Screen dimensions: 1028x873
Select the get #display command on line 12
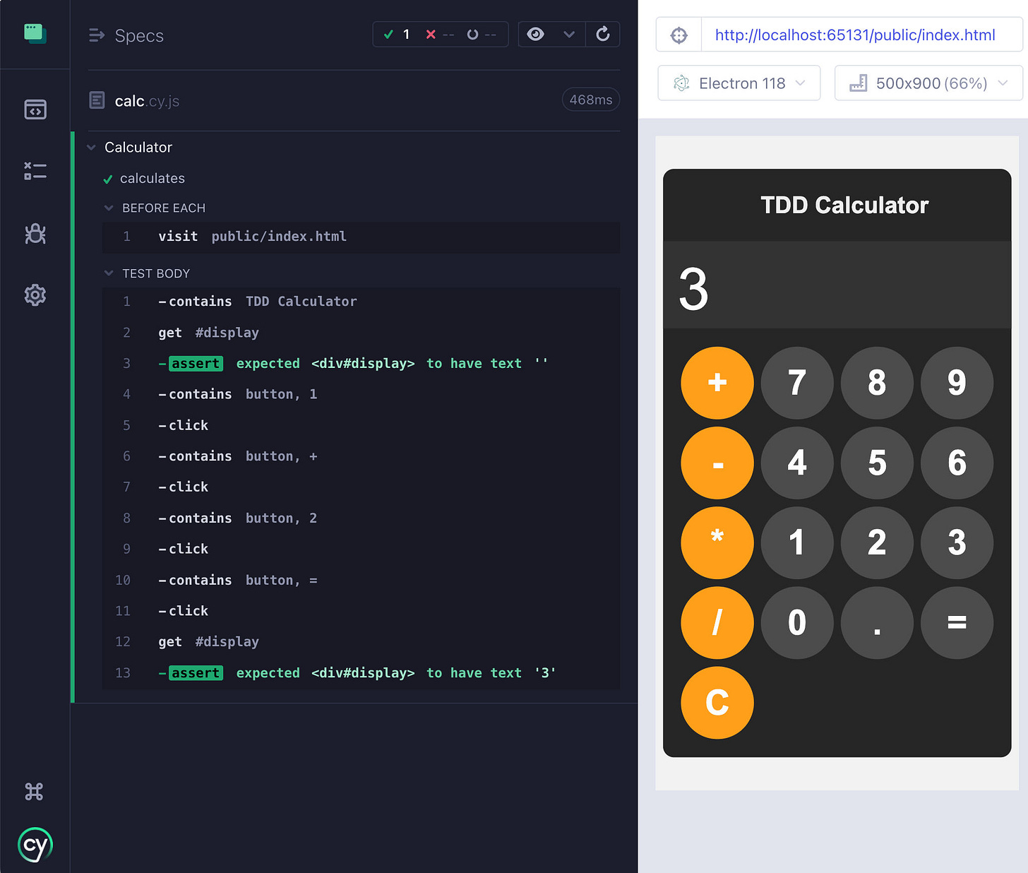coord(361,642)
